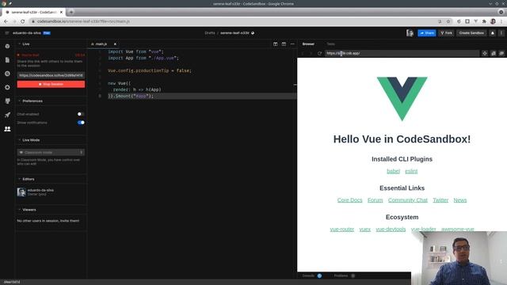
Task: Open the Community Chat link
Action: pos(408,200)
